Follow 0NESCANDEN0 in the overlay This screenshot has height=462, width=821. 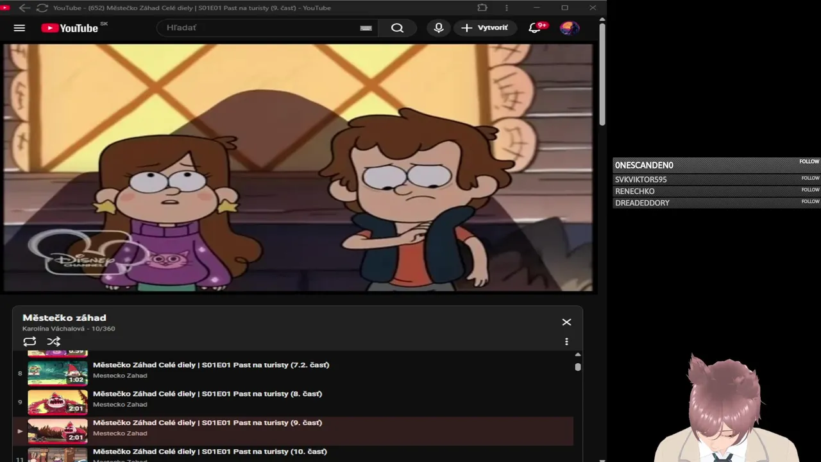[x=809, y=162]
